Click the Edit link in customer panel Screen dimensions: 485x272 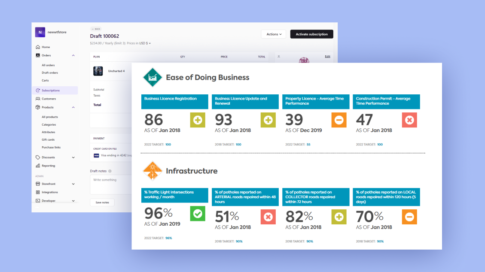tap(327, 57)
